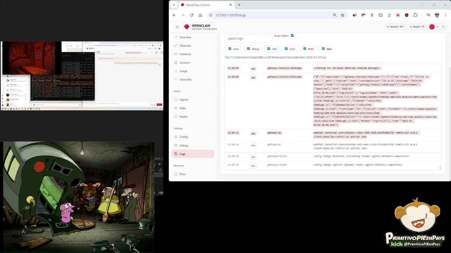Open the Nodes monitor icon

tap(176, 117)
